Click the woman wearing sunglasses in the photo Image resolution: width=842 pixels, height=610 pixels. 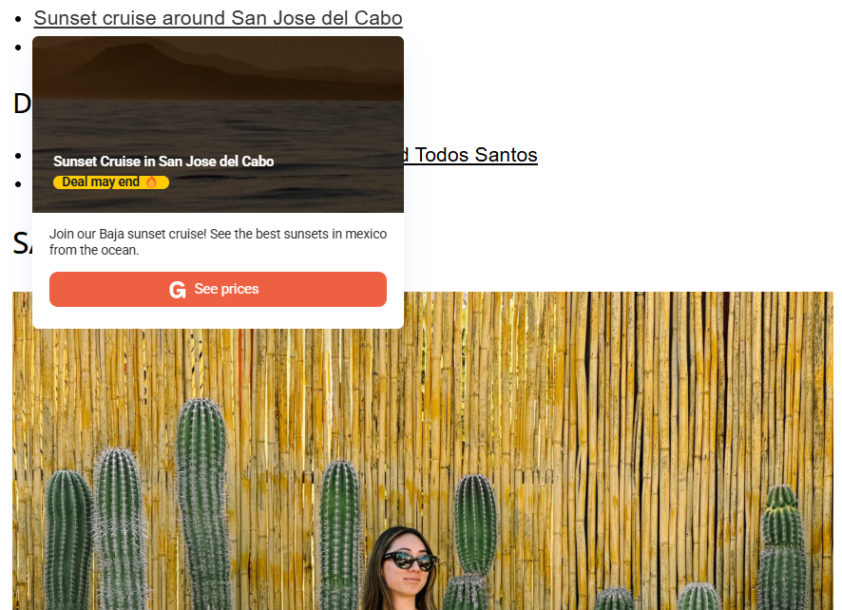pyautogui.click(x=400, y=569)
